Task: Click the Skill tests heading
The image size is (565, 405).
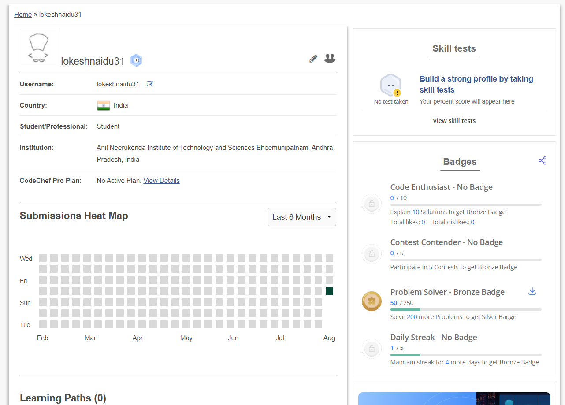Action: [x=454, y=48]
